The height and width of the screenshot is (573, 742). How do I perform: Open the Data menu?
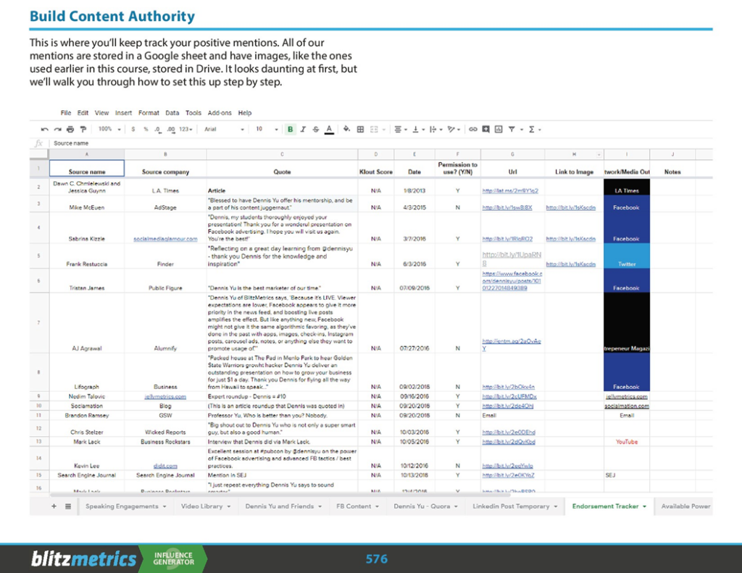click(172, 113)
